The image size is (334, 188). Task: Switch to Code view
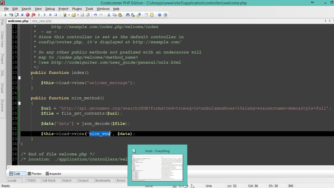click(x=15, y=174)
